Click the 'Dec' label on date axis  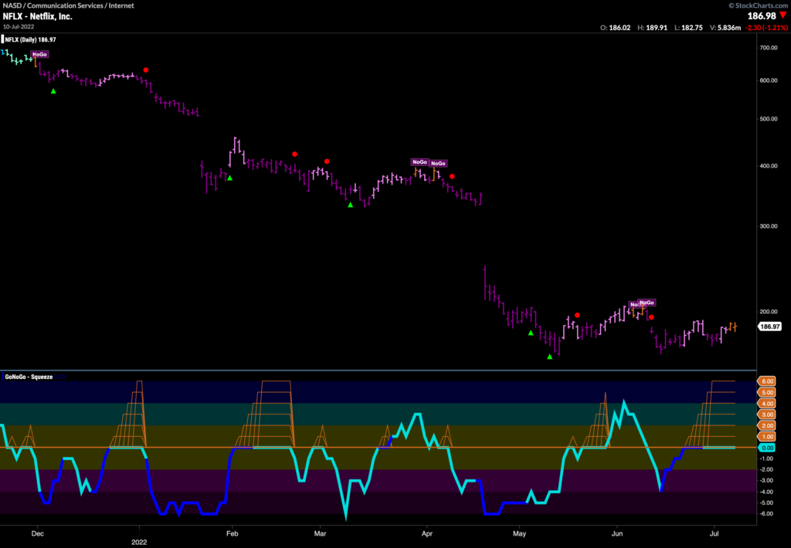(x=37, y=533)
